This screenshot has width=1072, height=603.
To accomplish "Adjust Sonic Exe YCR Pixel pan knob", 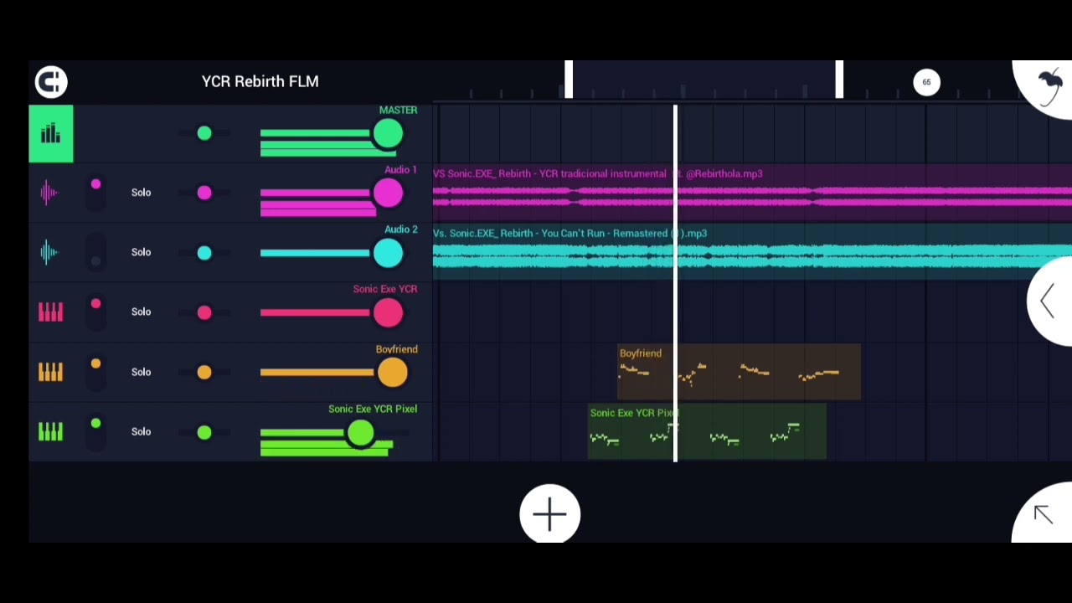I will point(204,432).
